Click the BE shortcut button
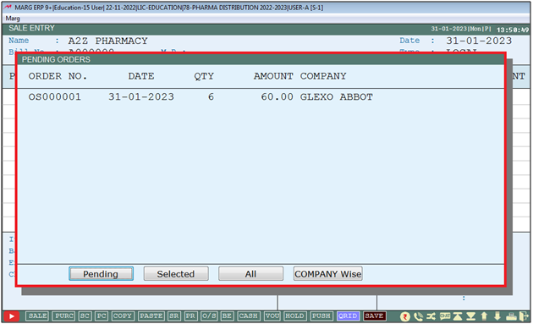Image resolution: width=533 pixels, height=324 pixels. [x=227, y=316]
